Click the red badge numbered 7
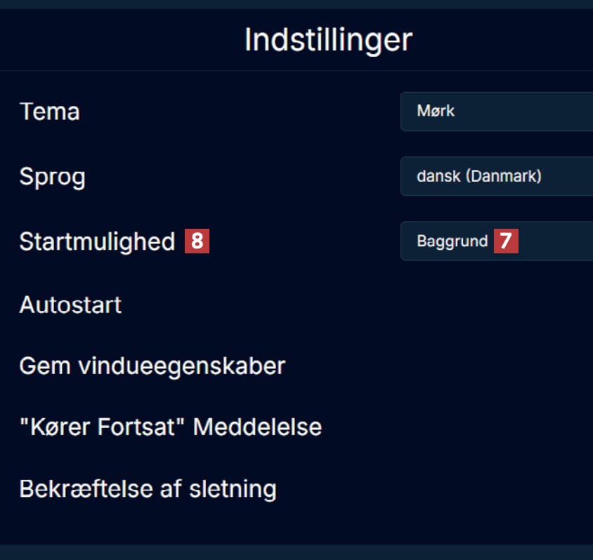This screenshot has width=593, height=560. tap(506, 241)
